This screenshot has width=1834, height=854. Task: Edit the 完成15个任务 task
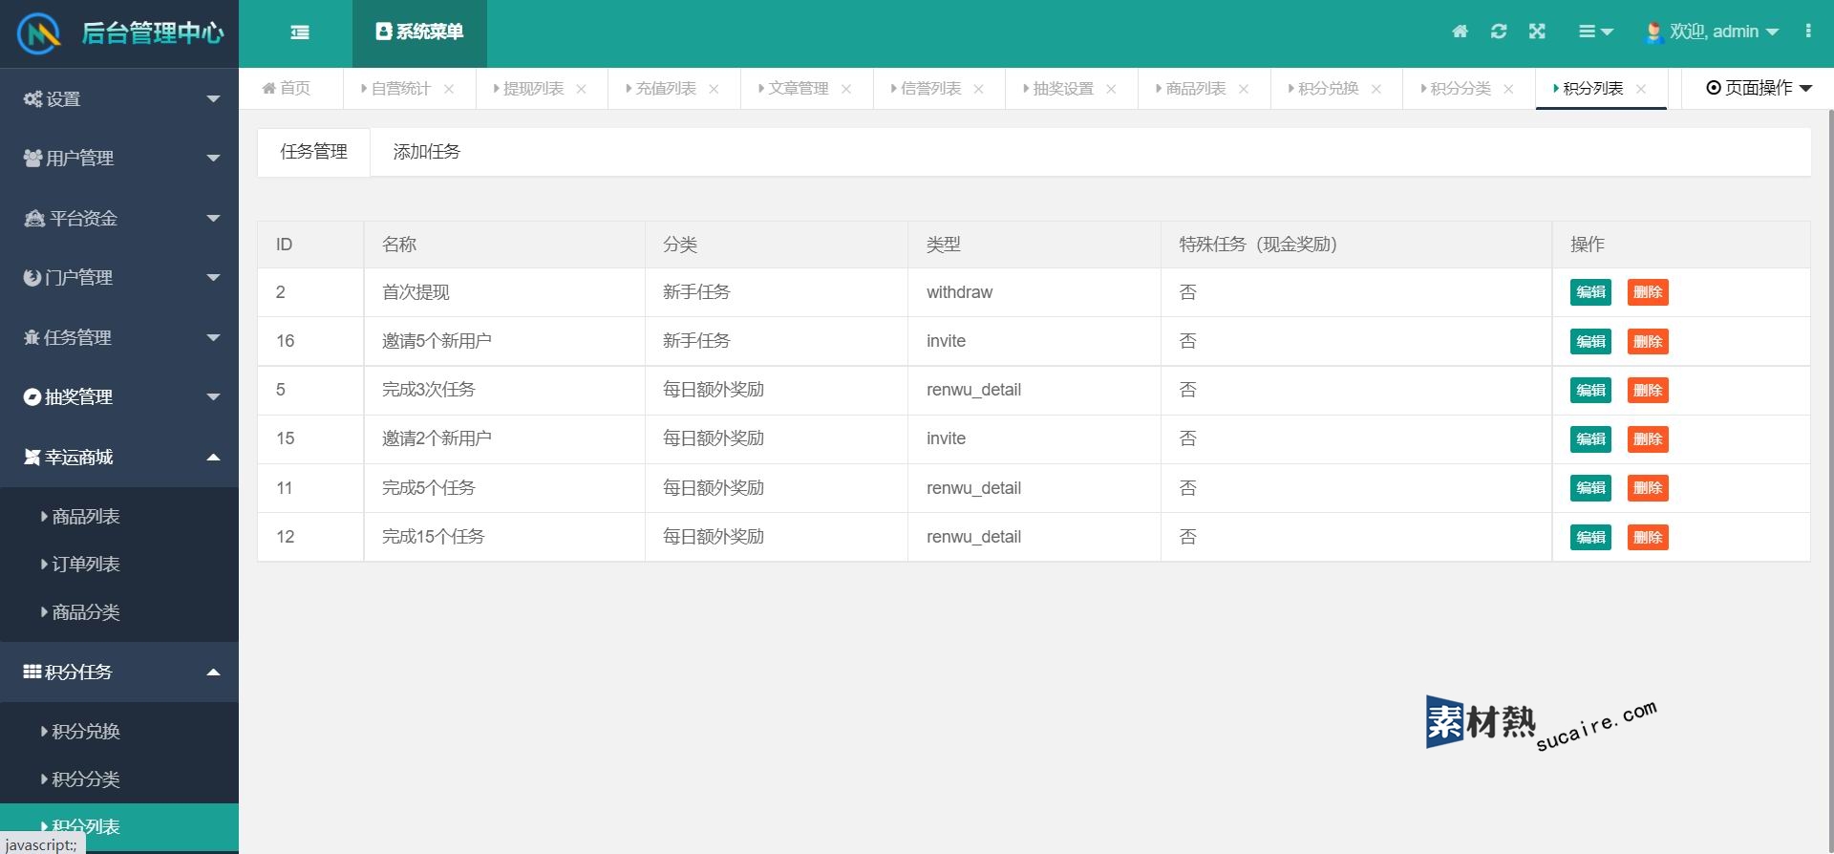coord(1590,538)
